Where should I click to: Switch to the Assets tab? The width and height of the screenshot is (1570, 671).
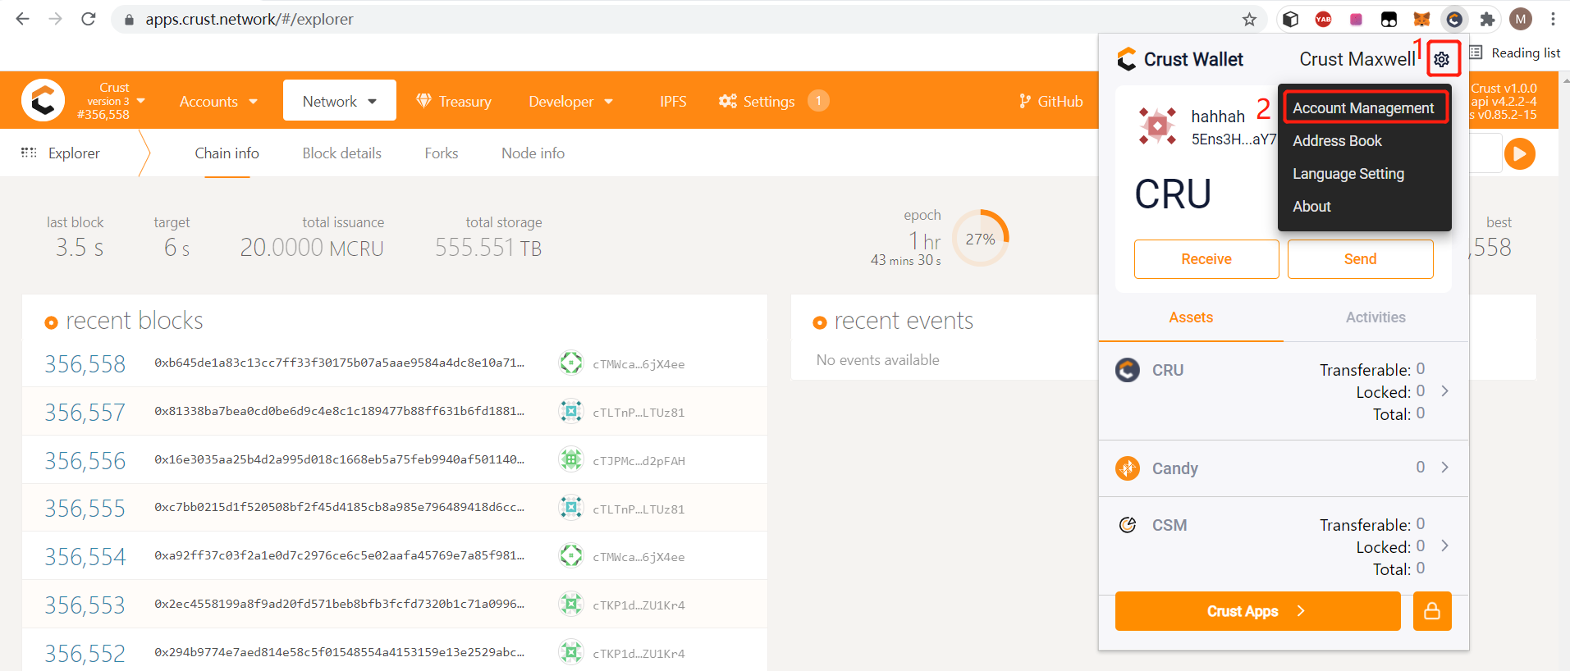click(x=1191, y=317)
